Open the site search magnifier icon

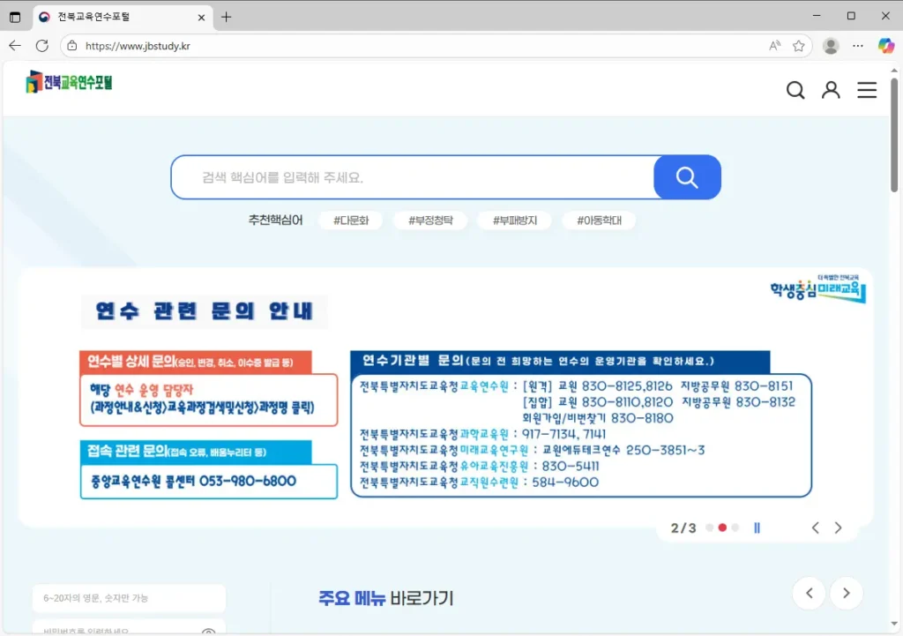795,90
